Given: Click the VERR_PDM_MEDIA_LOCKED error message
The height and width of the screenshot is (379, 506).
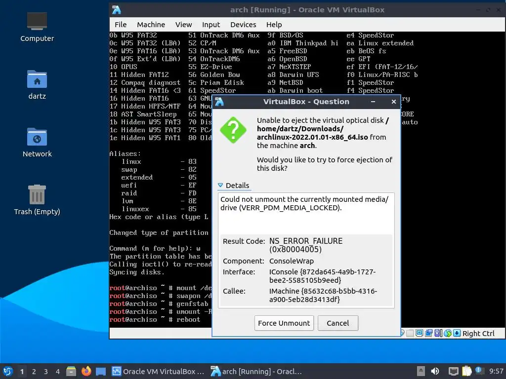Looking at the screenshot, I should pos(304,203).
